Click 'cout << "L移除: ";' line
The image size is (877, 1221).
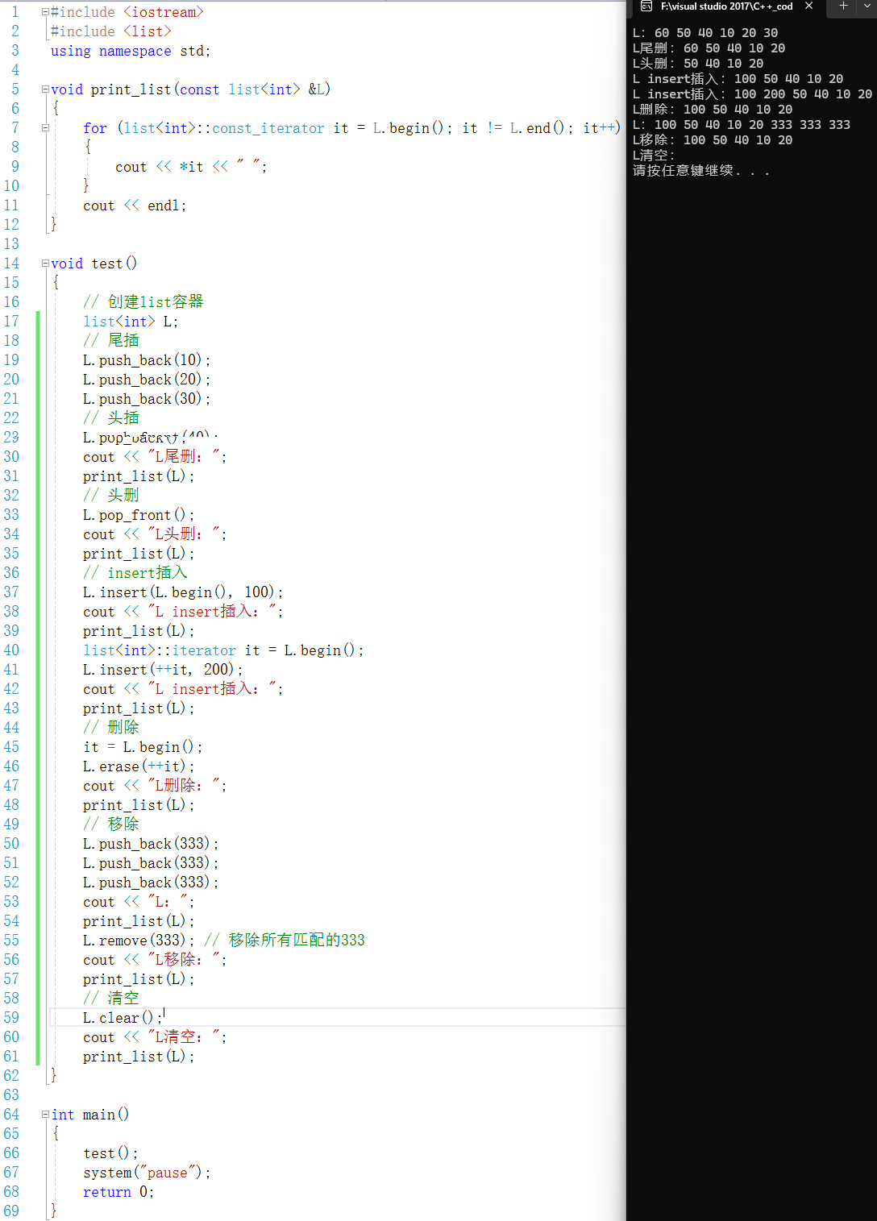pos(155,960)
